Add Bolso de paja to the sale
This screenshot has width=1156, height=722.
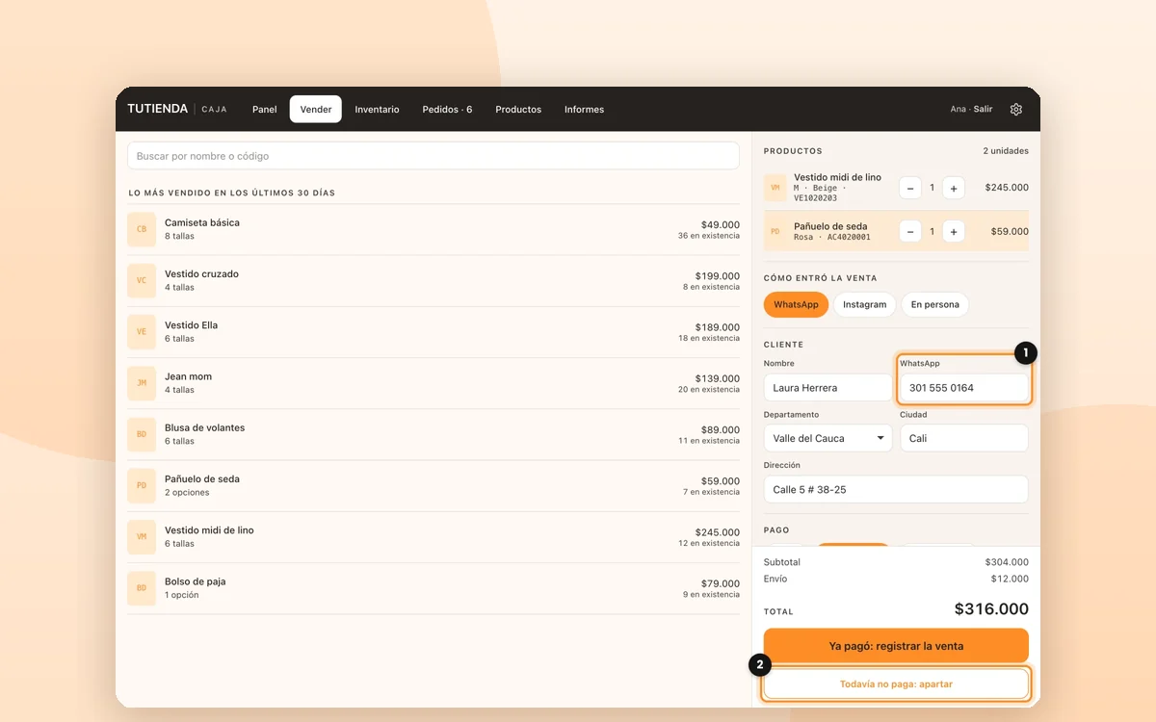click(x=433, y=588)
